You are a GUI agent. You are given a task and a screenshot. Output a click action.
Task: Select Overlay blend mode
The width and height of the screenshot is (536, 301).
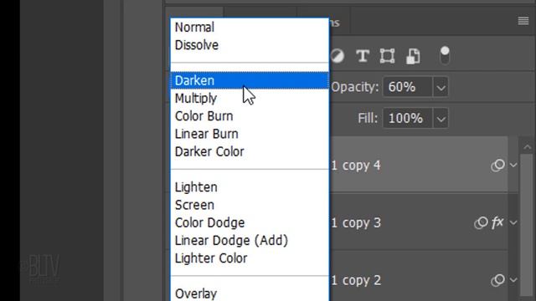coord(250,293)
